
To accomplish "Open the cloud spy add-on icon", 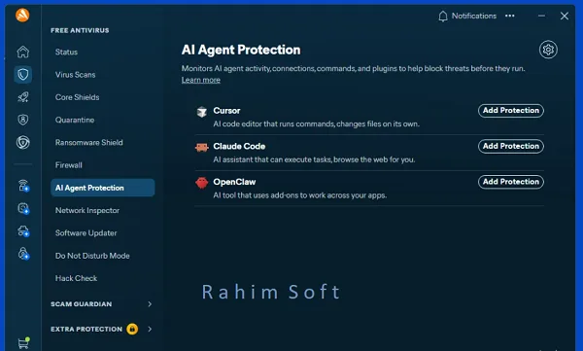I will 23,231.
